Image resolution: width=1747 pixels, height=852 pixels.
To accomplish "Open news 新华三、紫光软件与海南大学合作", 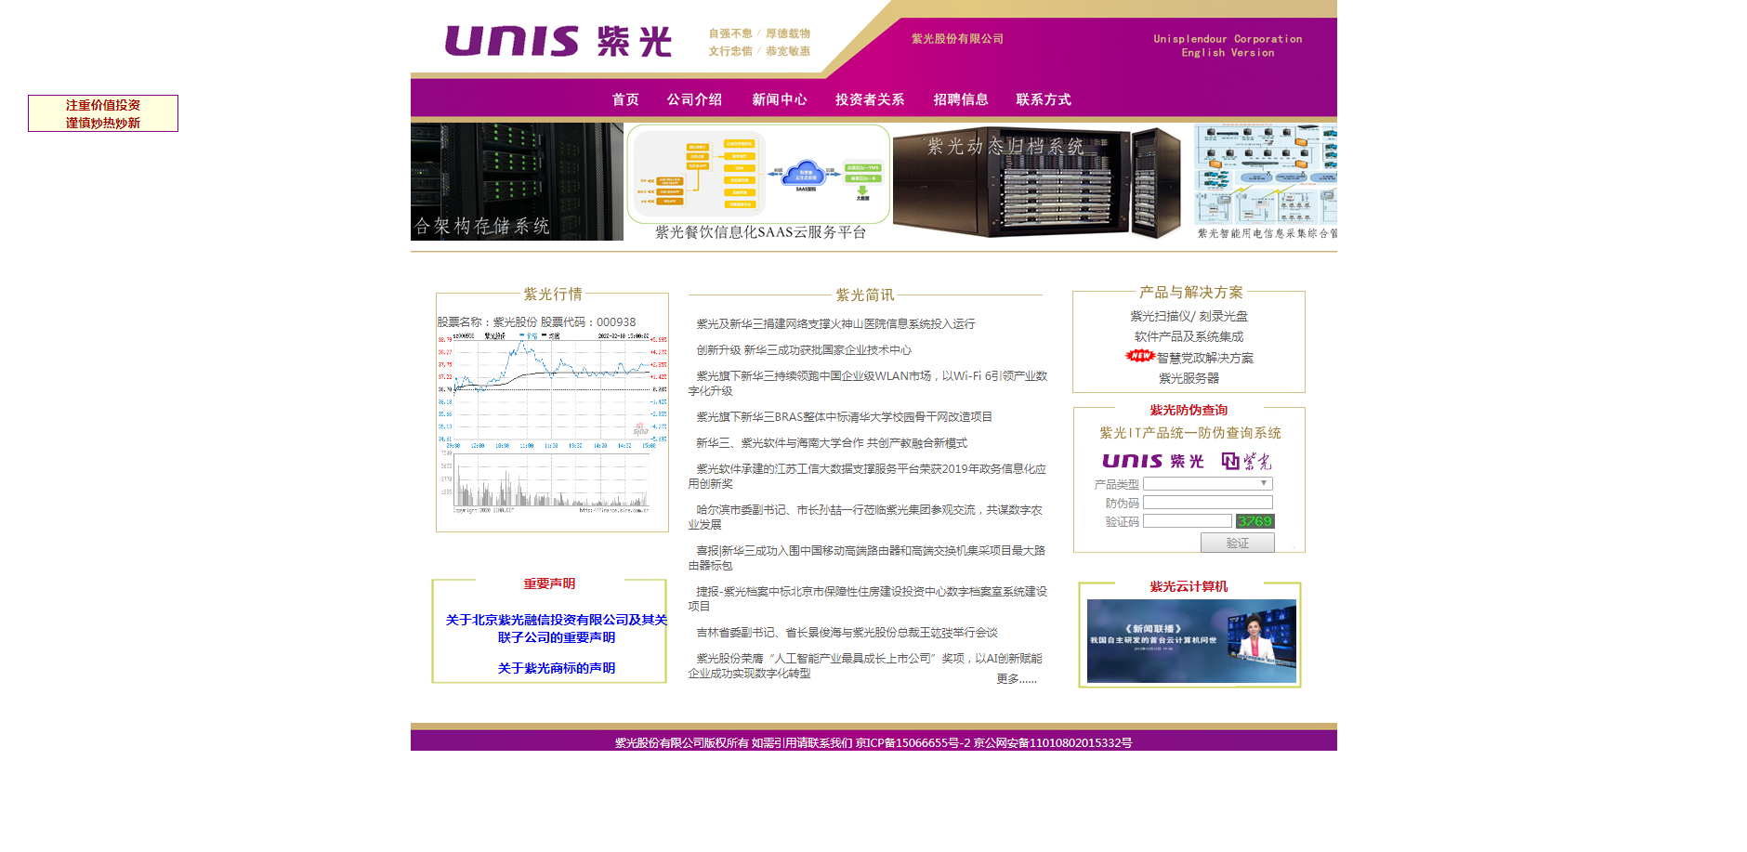I will (832, 443).
